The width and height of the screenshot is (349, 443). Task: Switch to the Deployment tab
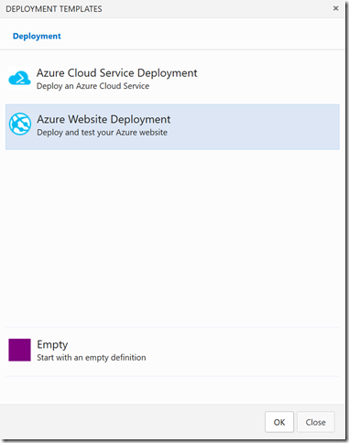click(37, 36)
